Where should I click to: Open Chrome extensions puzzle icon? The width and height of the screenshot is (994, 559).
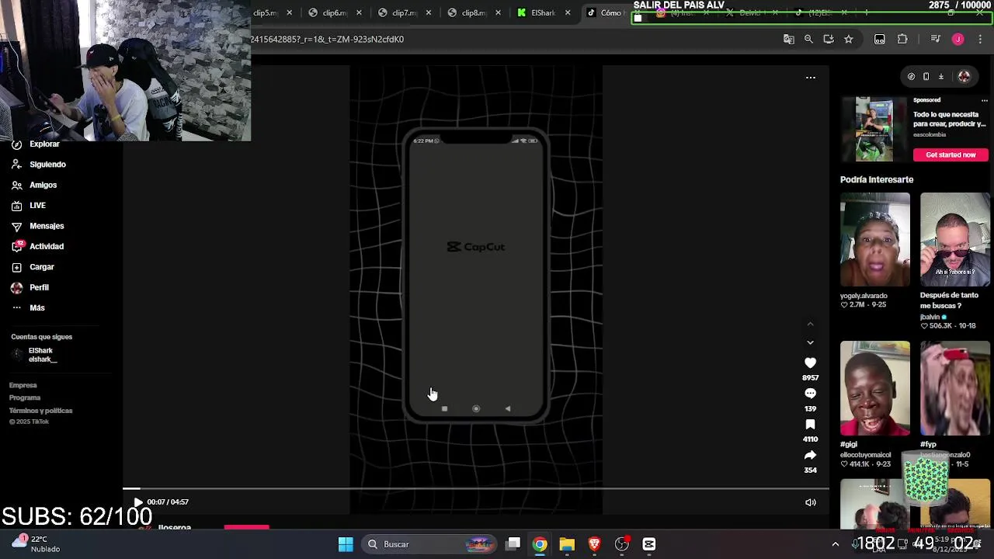click(x=902, y=39)
